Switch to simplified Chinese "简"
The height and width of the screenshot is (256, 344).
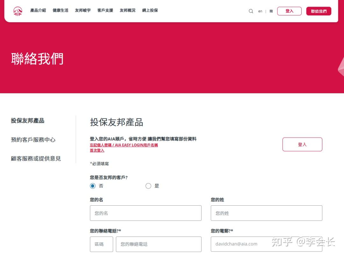[x=271, y=11]
